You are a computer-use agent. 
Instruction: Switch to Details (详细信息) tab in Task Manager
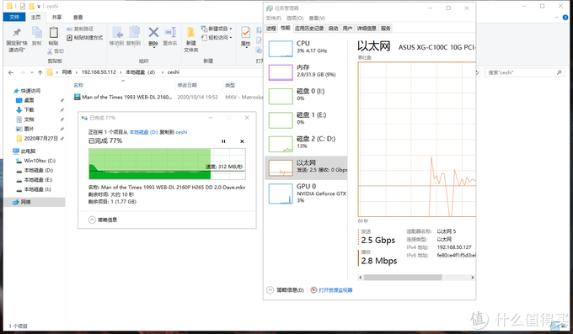tap(367, 29)
